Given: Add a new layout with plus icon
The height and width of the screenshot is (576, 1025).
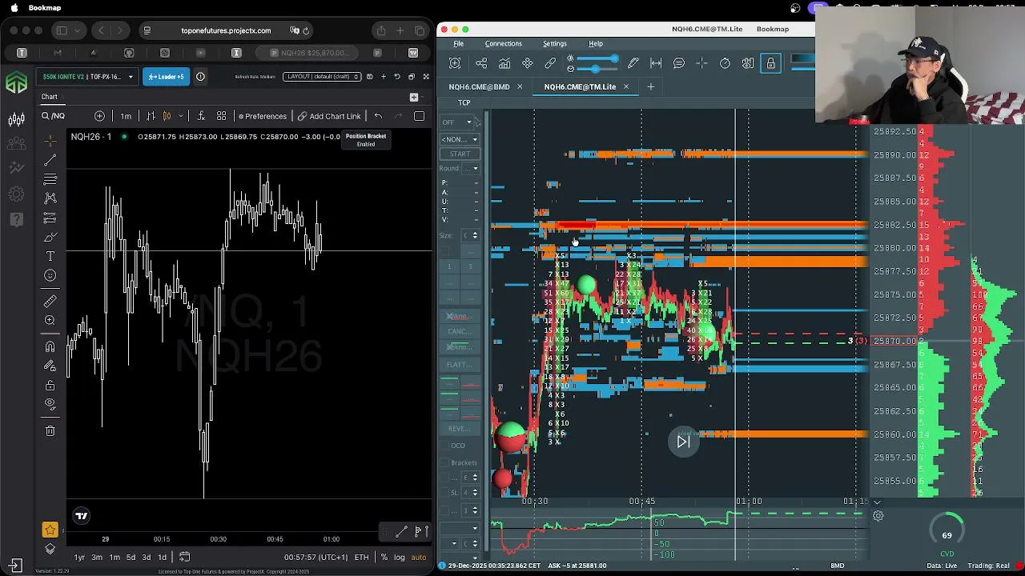Looking at the screenshot, I should (x=384, y=77).
